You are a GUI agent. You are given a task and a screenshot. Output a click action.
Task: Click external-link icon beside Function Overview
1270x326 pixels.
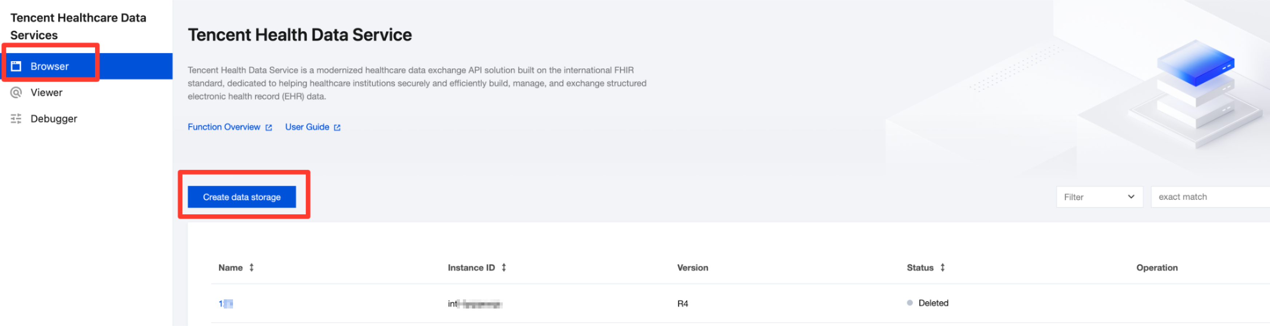(269, 128)
